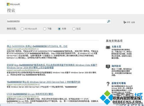
Task: Click the open book support home icon
Action: [x=108, y=47]
